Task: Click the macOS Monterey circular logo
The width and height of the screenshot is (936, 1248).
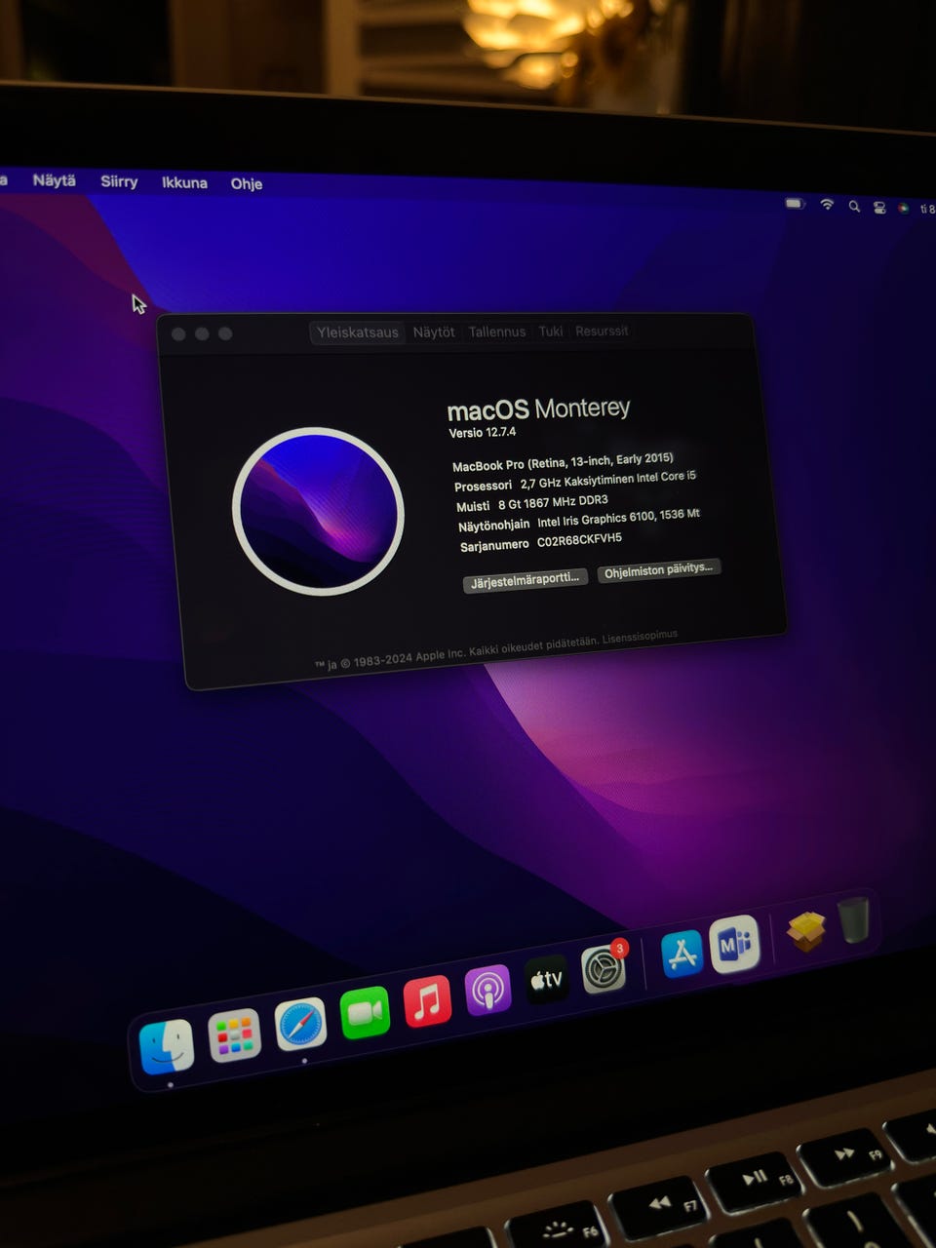Action: (x=318, y=510)
